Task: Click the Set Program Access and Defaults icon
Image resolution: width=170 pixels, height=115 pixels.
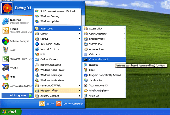Action: [37, 11]
